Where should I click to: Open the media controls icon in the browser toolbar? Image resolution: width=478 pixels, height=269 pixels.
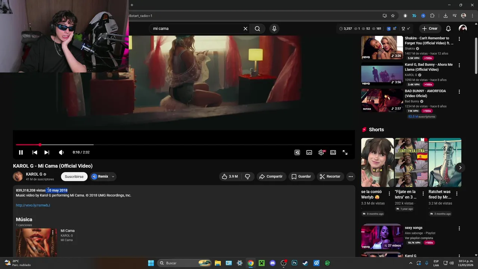(454, 16)
